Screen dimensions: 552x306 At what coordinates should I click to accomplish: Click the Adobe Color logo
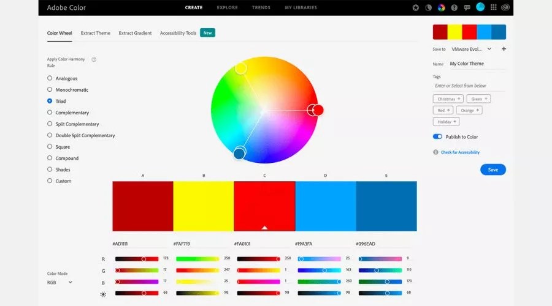click(x=66, y=7)
